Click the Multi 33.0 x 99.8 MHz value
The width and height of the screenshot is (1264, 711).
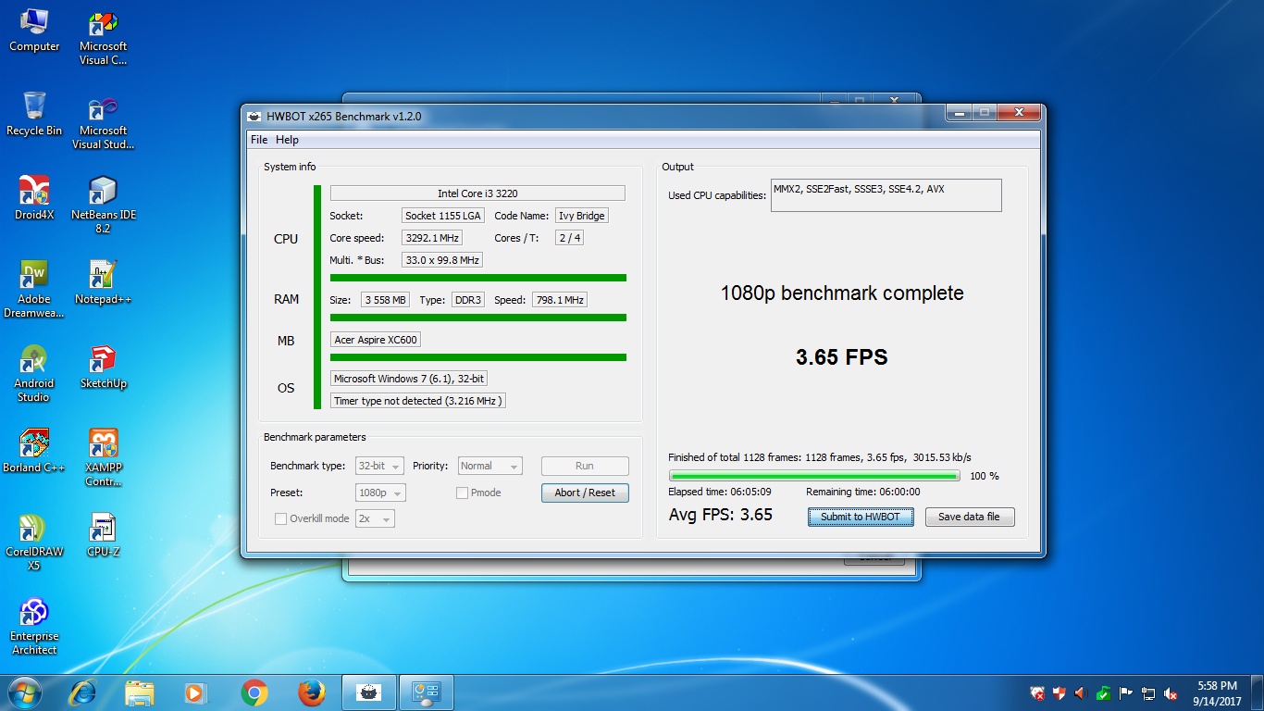tap(442, 260)
